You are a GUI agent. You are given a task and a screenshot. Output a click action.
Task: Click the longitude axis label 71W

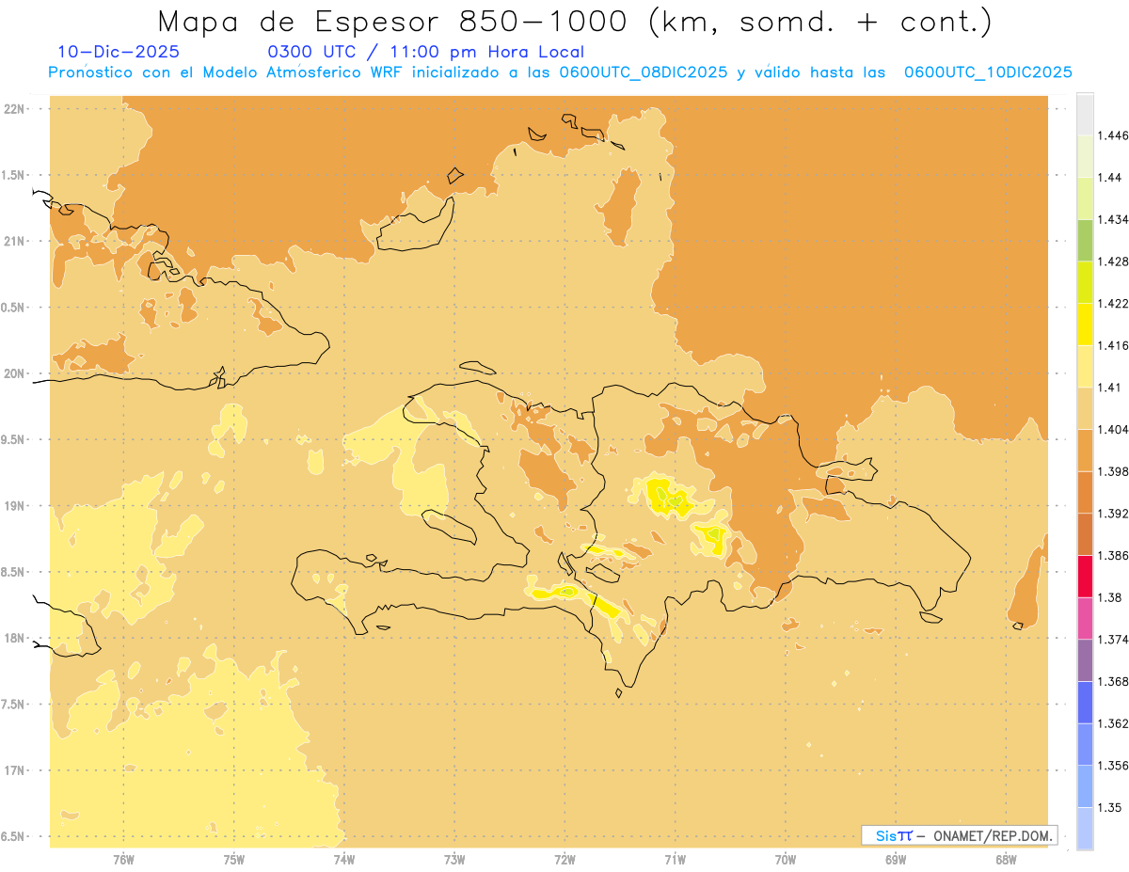point(676,859)
